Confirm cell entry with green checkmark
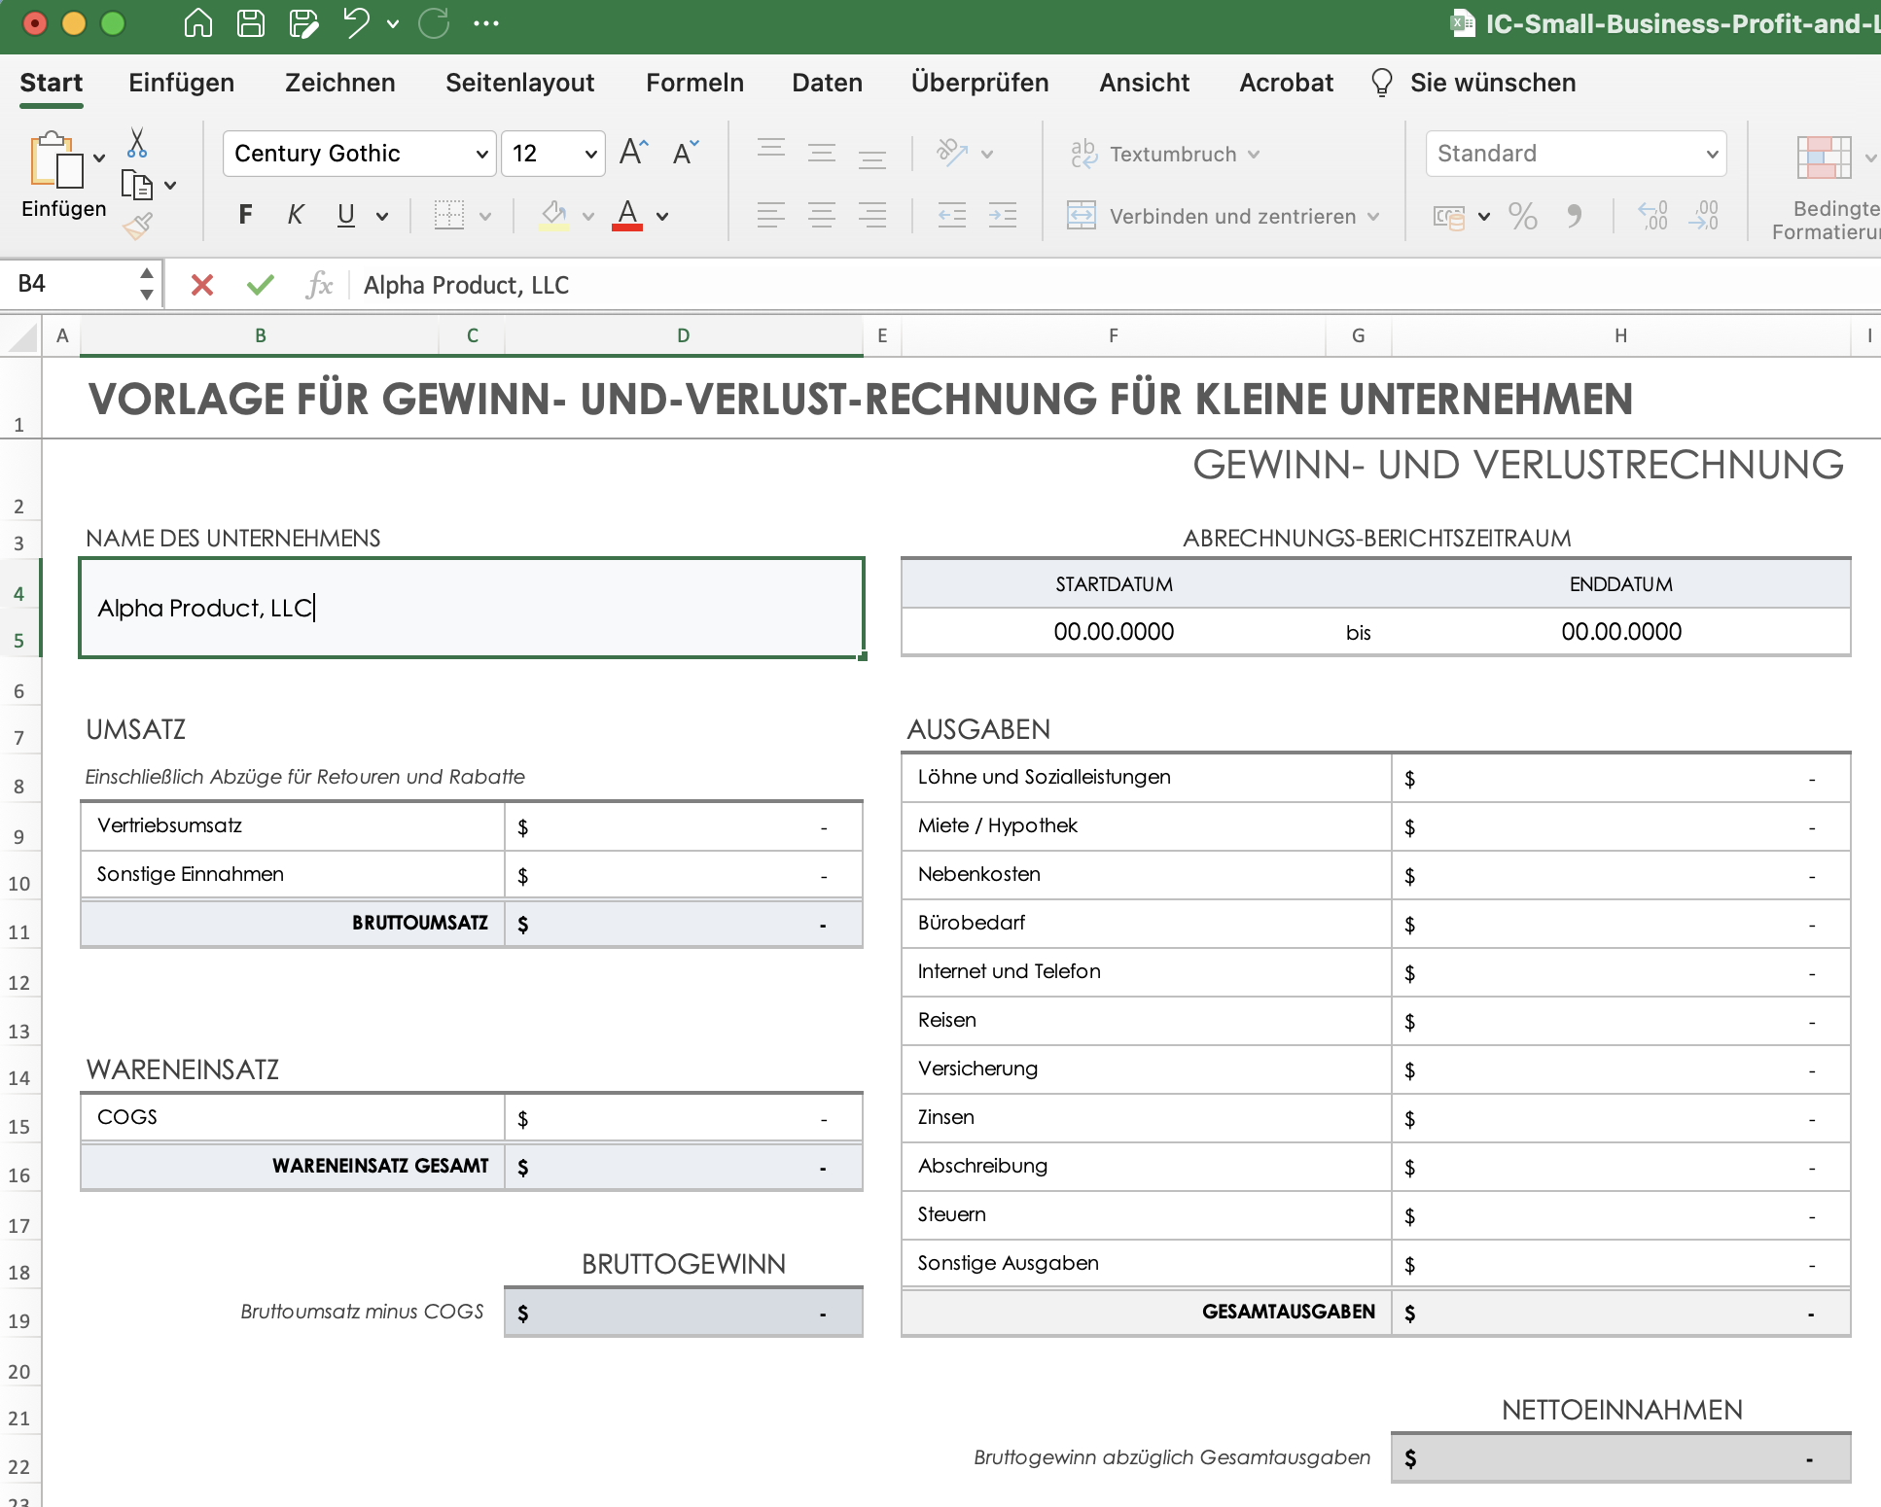Viewport: 1881px width, 1507px height. pyautogui.click(x=261, y=285)
